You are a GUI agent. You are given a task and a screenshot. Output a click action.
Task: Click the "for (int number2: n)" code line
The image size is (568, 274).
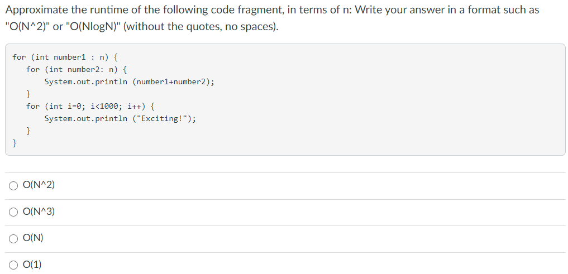click(x=78, y=69)
